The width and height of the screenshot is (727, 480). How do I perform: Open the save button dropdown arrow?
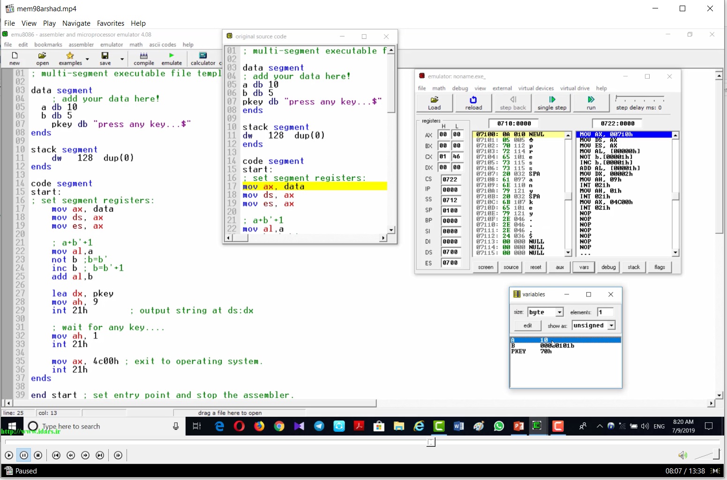point(122,59)
